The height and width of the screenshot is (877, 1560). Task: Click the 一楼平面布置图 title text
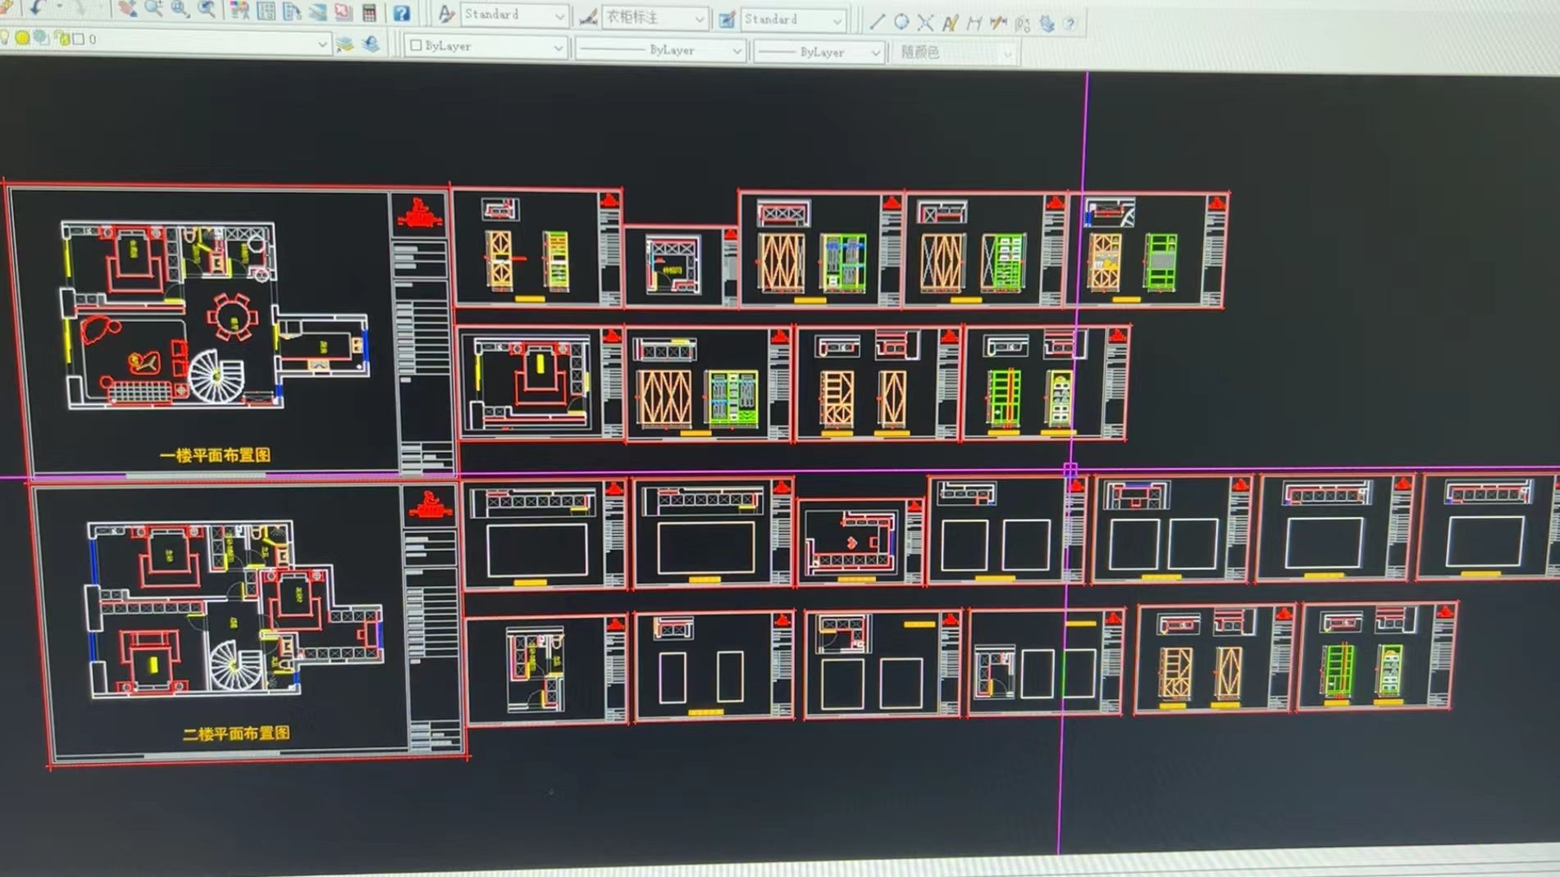coord(214,455)
